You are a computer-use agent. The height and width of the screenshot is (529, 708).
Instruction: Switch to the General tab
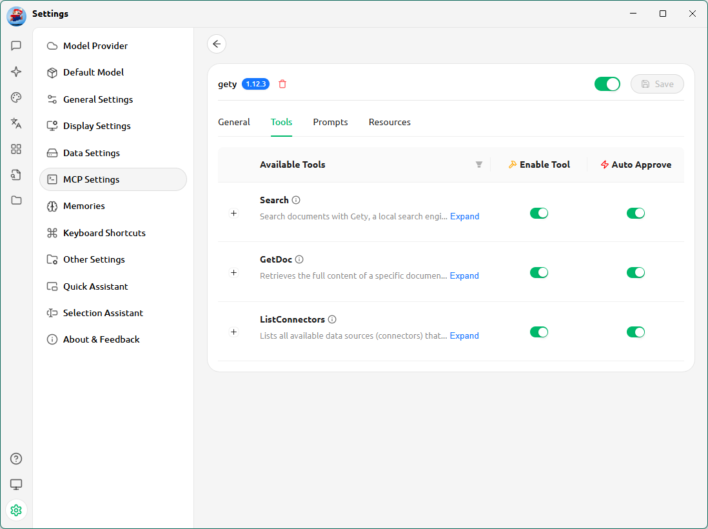234,122
